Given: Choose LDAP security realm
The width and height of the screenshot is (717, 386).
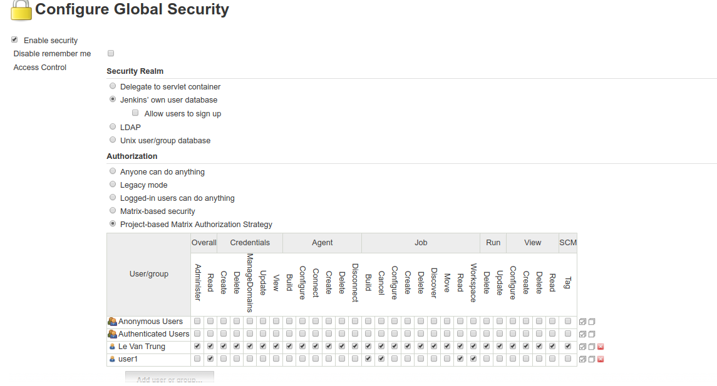Looking at the screenshot, I should (x=113, y=126).
